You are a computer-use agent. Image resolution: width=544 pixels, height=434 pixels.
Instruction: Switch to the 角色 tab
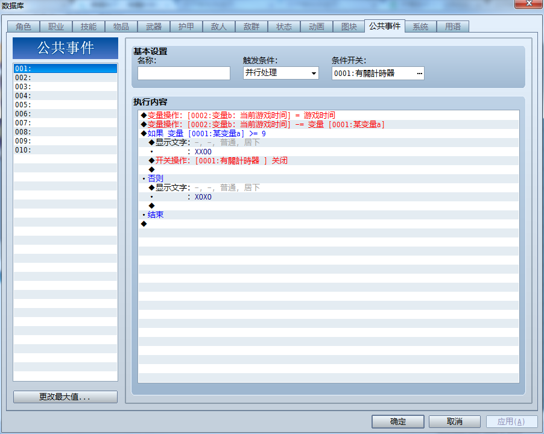(24, 27)
